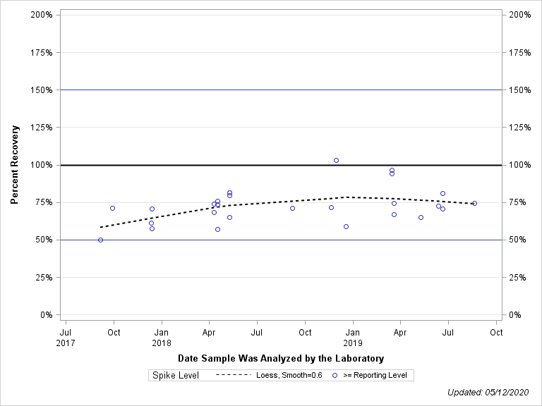Click the left axis '50%' label
Screen dimensions: 542x406
[44, 240]
